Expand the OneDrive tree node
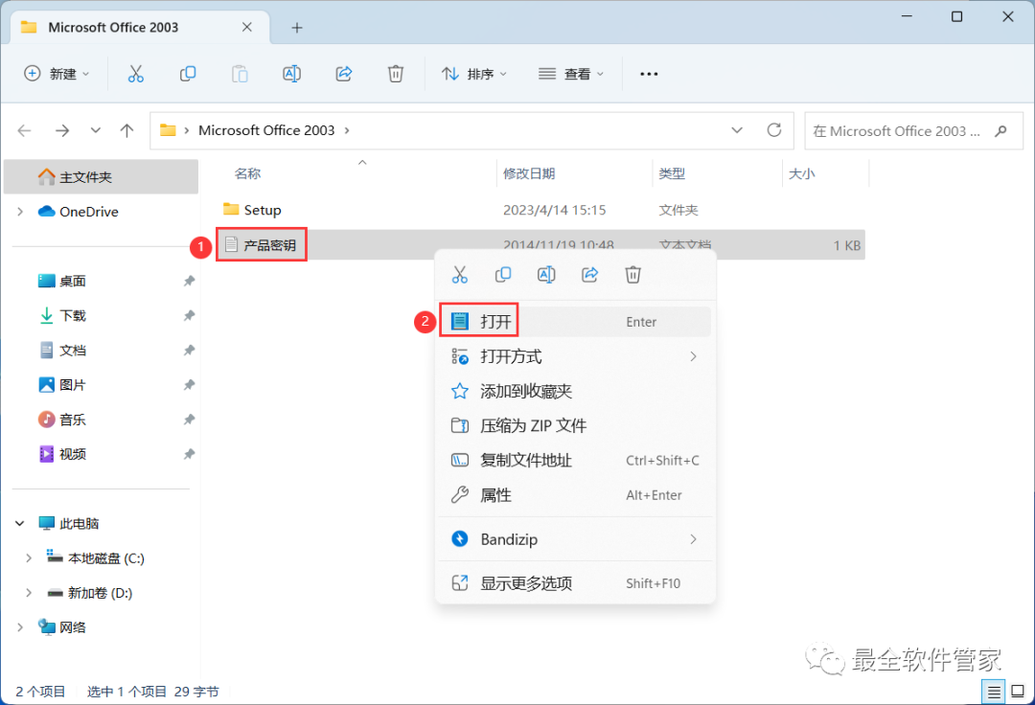Screen dimensions: 1035x705 coord(20,212)
